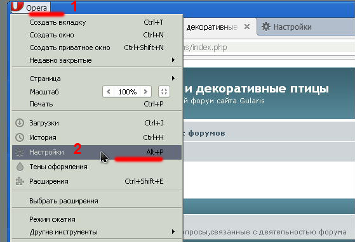This screenshot has height=242, width=355.
Task: Decrease zoom with left arrow button
Action: pos(108,92)
